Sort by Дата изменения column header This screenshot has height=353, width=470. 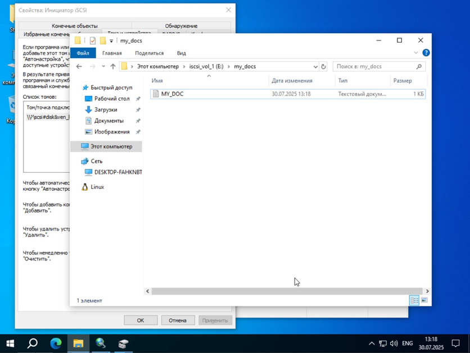(302, 81)
